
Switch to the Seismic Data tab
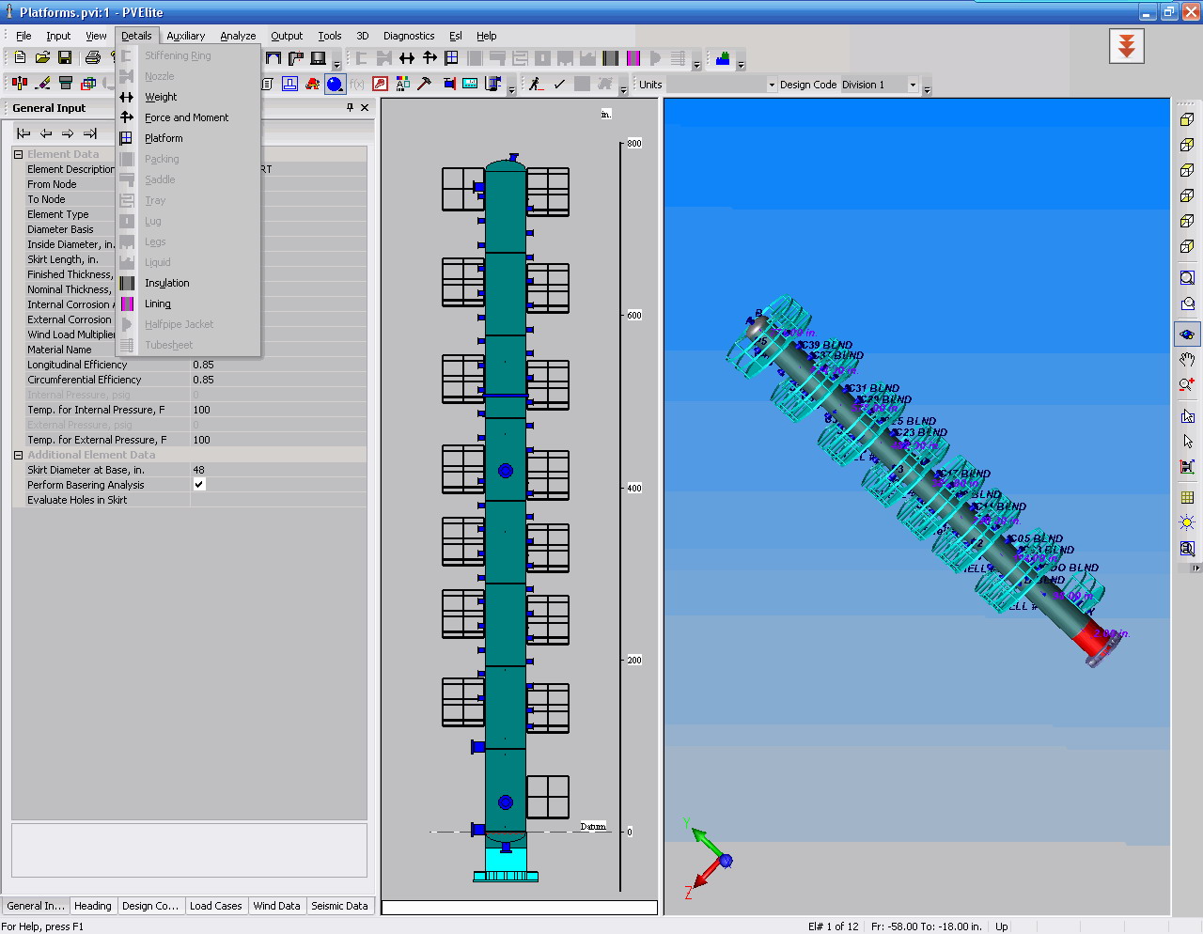point(339,906)
